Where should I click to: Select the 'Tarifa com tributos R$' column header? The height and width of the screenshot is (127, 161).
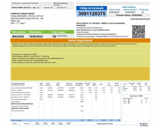(69, 84)
